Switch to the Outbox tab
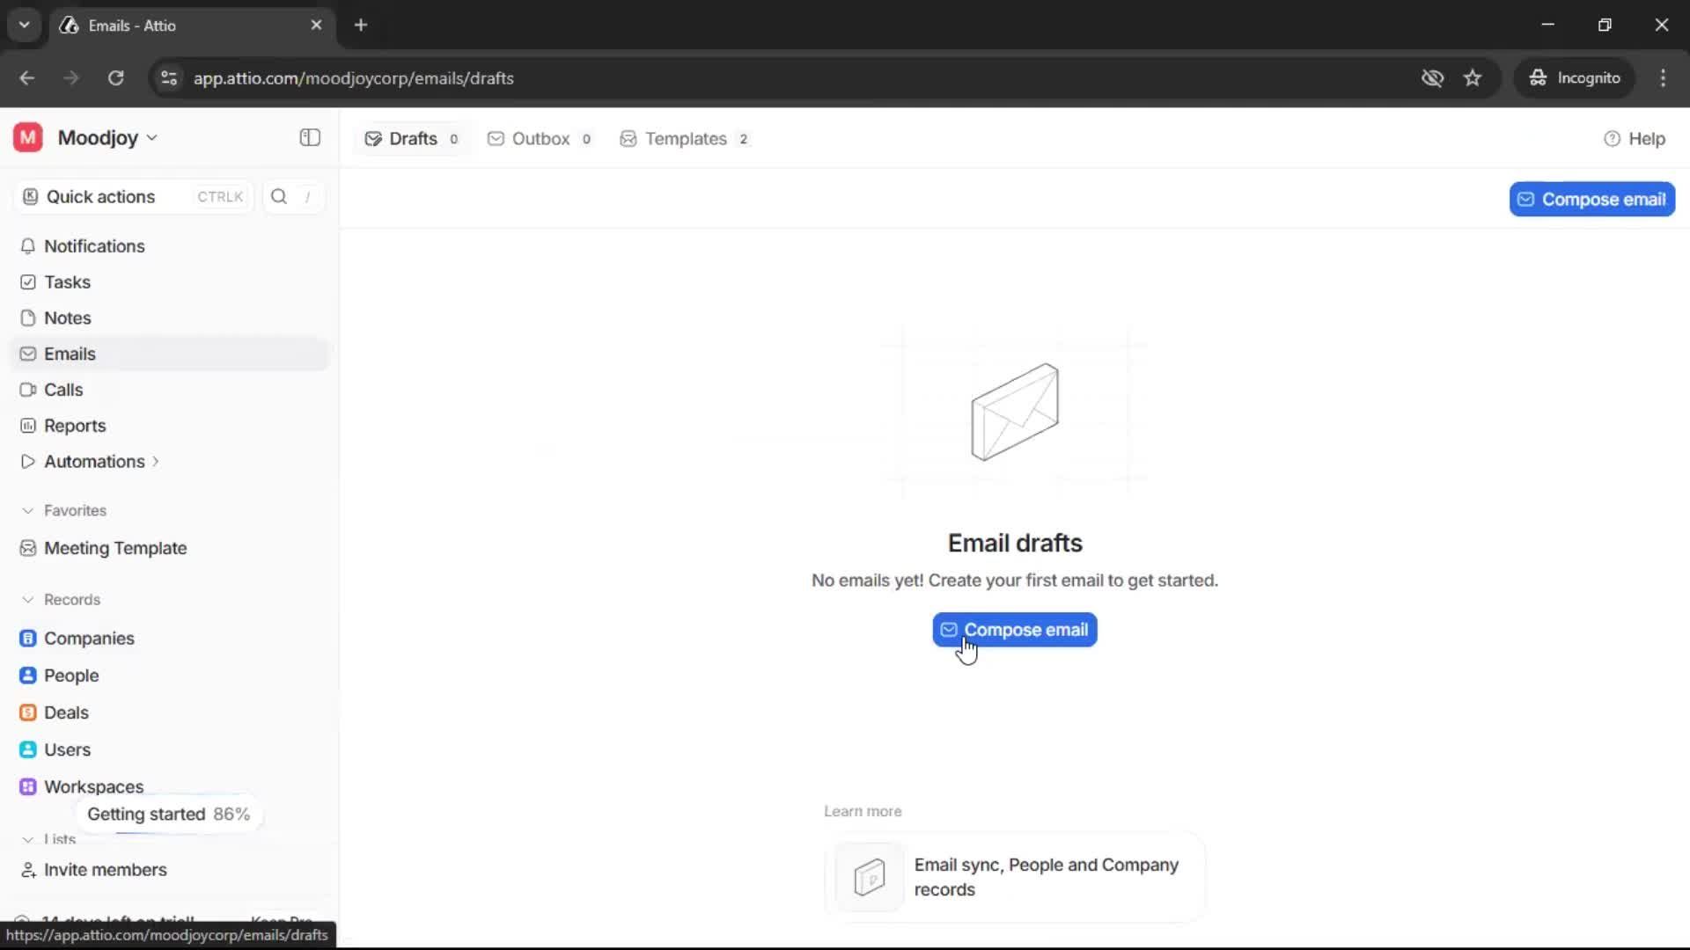Viewport: 1690px width, 950px height. point(540,139)
